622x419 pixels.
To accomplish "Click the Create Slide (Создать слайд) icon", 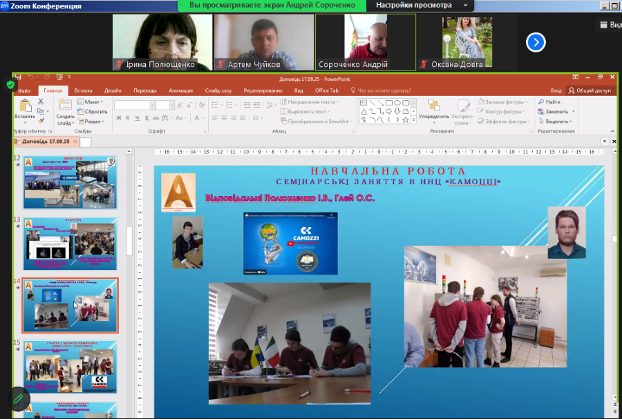I will pyautogui.click(x=66, y=105).
